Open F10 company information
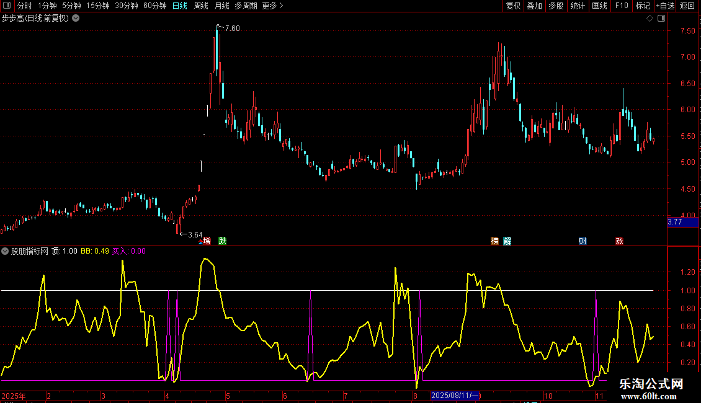The height and width of the screenshot is (403, 701). (622, 6)
